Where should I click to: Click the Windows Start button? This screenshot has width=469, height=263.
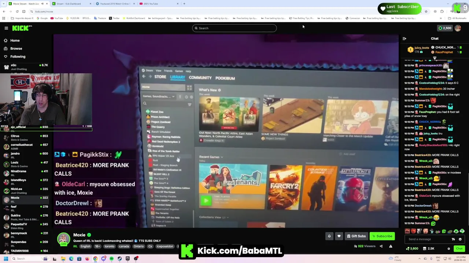pyautogui.click(x=6, y=259)
